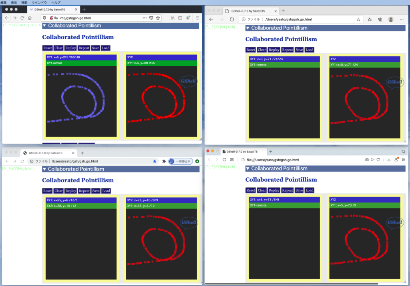
Task: Select the GShell-0.7.0 tab in Chrome window
Action: tap(47, 153)
